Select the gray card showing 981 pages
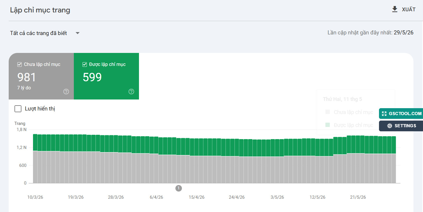 click(x=41, y=76)
